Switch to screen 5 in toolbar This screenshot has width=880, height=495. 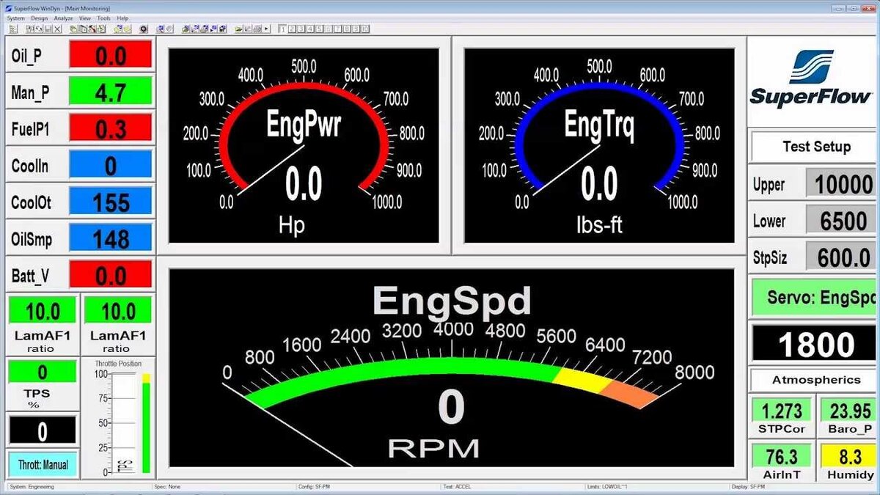[x=320, y=29]
